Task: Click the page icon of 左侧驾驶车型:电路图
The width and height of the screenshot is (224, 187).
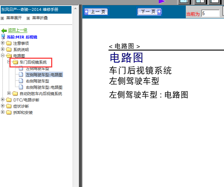Action: 21,74
